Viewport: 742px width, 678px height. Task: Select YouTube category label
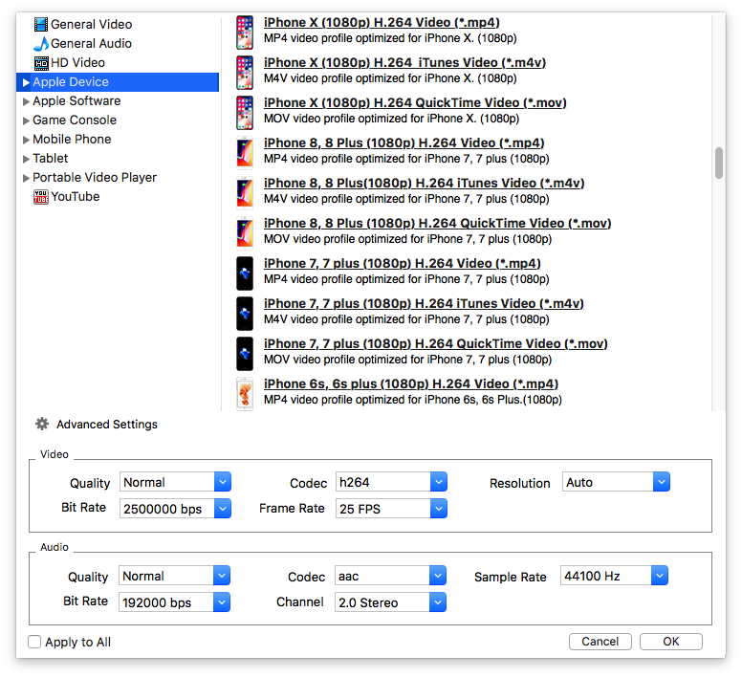pos(76,197)
